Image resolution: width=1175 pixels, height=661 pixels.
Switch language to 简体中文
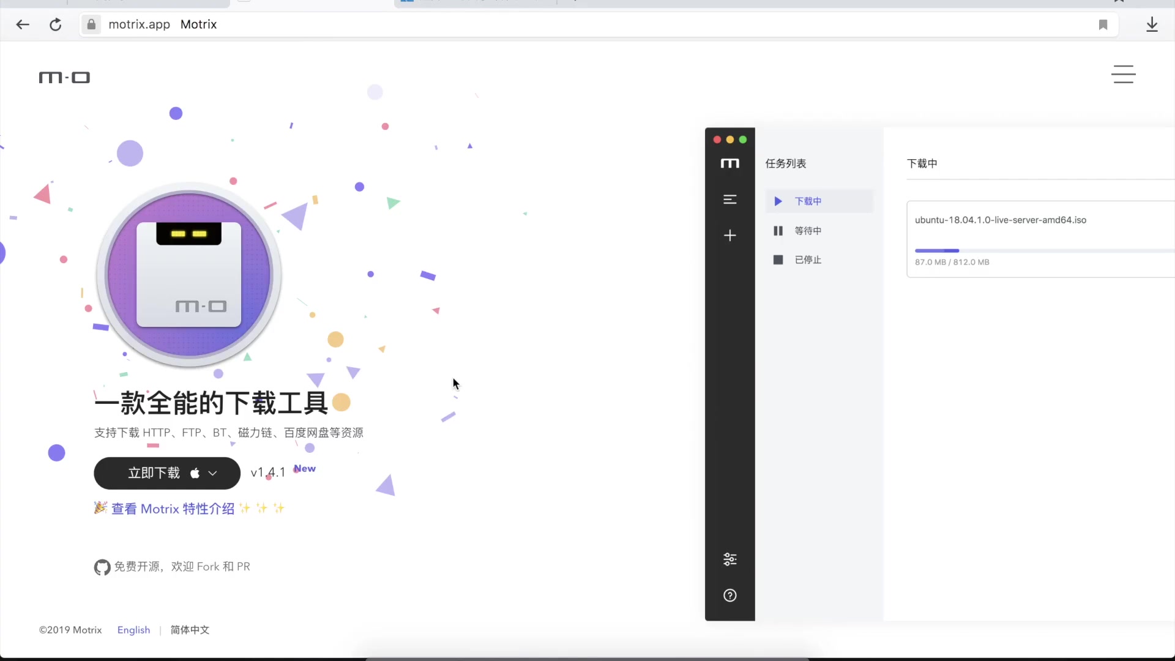[190, 630]
